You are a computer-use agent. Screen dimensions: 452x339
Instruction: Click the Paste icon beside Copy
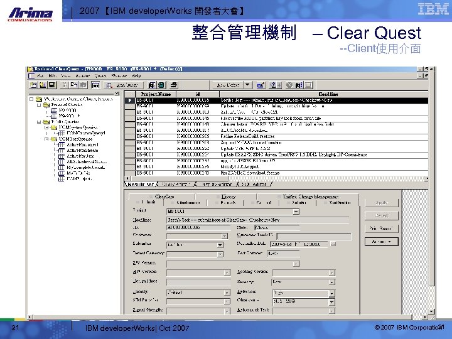(x=83, y=85)
